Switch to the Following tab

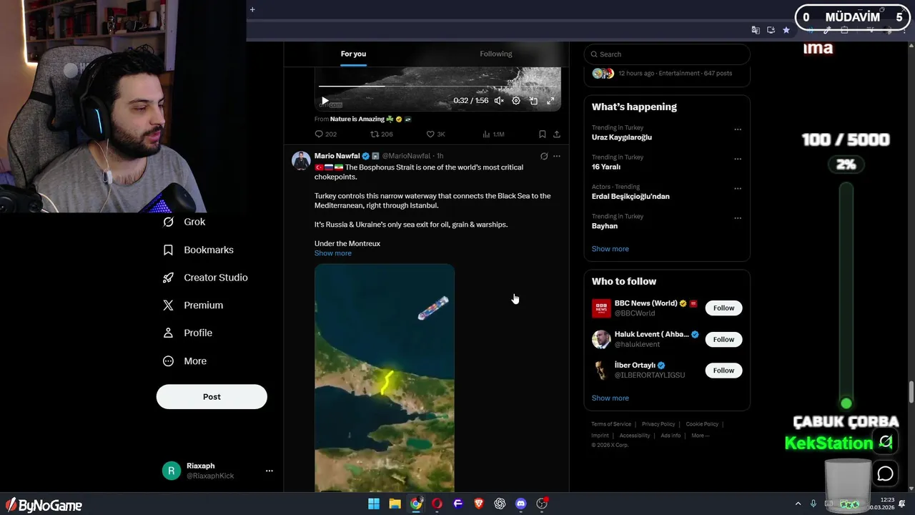(496, 54)
